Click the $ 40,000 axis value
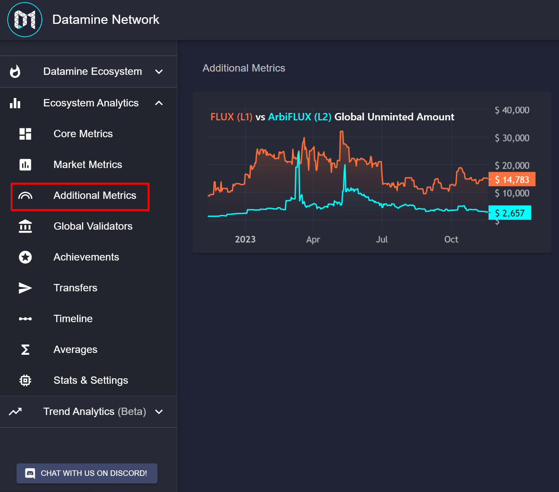The height and width of the screenshot is (492, 559). coord(512,110)
